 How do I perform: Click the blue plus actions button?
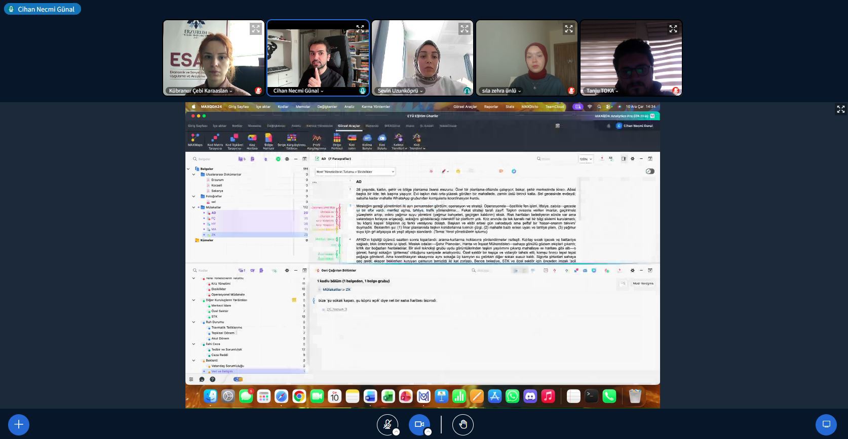(x=19, y=424)
